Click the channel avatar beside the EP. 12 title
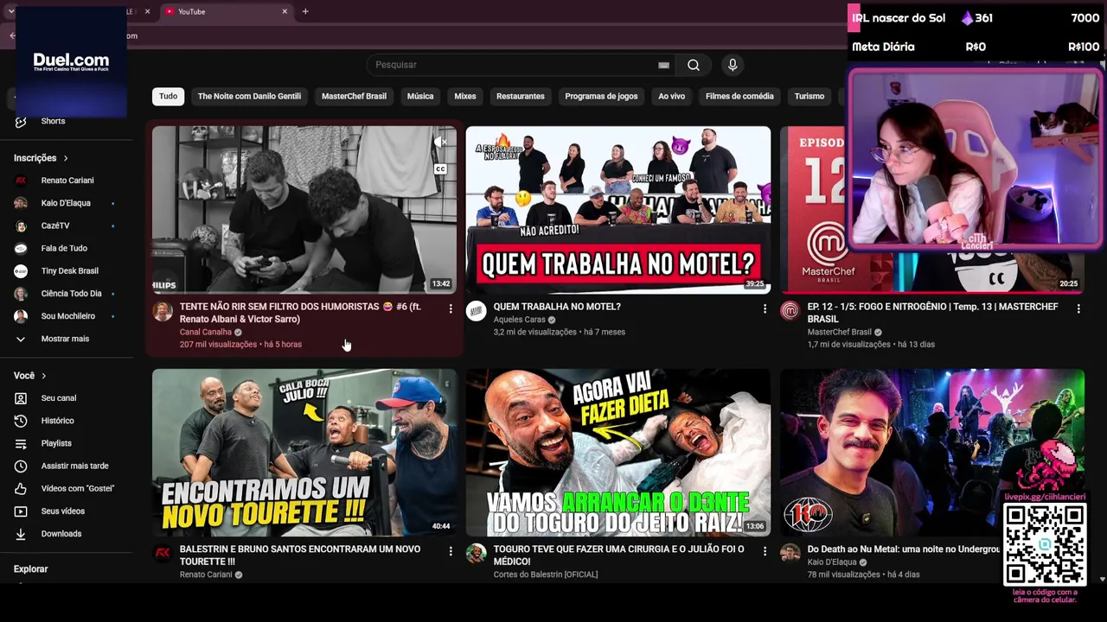Image resolution: width=1107 pixels, height=622 pixels. 790,311
